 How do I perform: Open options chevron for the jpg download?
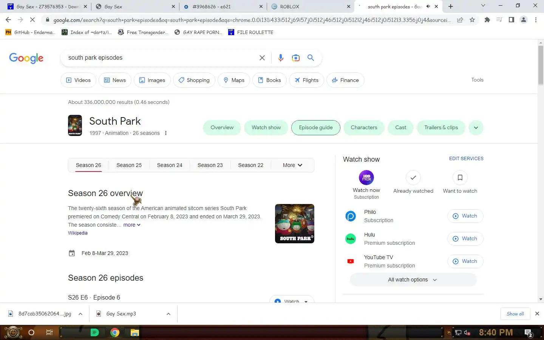point(80,314)
